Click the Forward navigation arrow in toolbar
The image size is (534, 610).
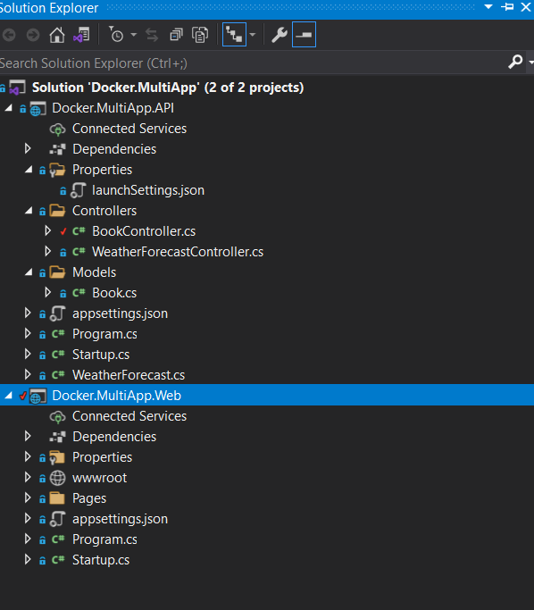[x=33, y=36]
